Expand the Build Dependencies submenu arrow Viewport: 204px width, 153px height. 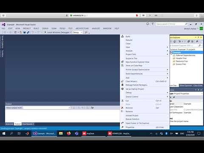point(167,74)
